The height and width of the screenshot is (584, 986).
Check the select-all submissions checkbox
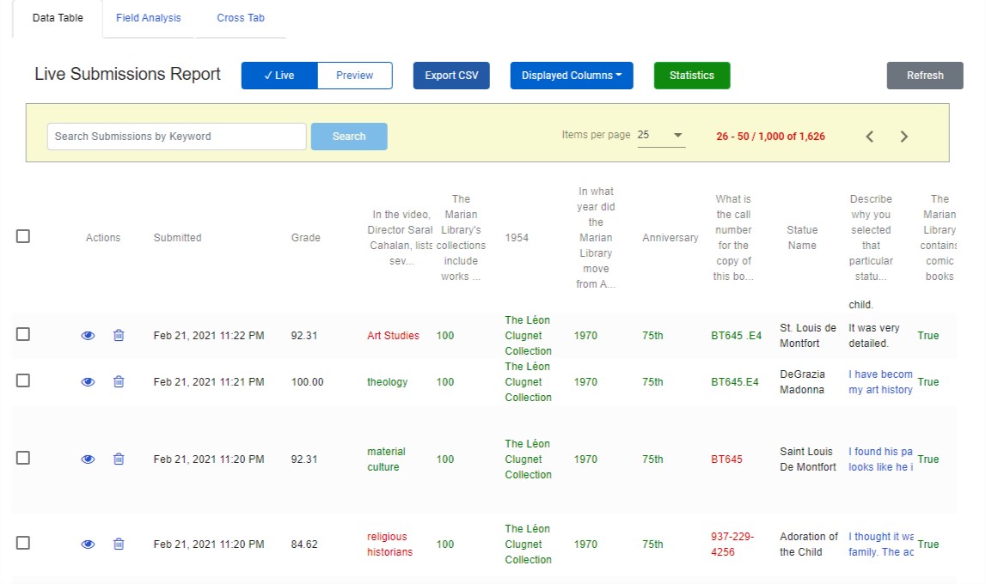22,236
